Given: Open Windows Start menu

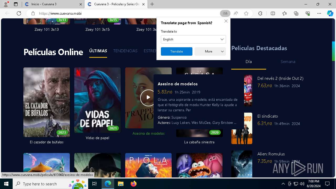Looking at the screenshot, I should click(x=6, y=184).
